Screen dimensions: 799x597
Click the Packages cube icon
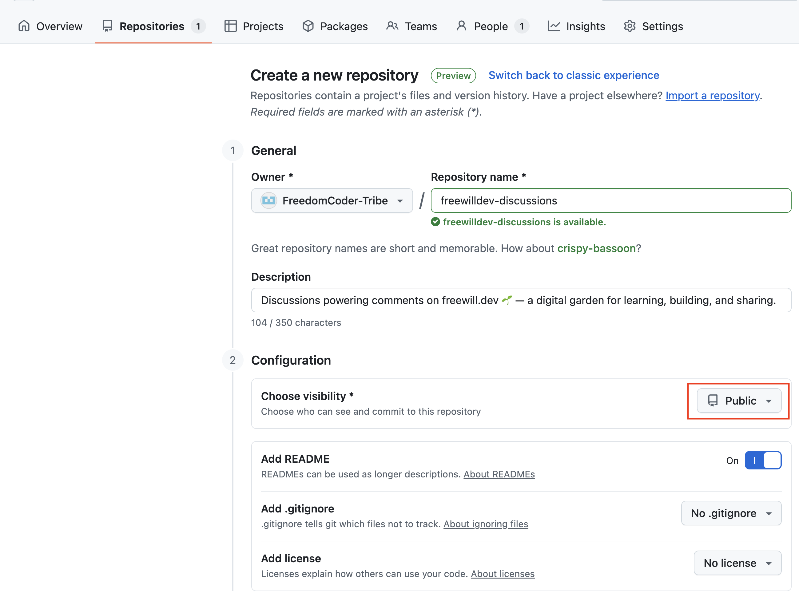(x=308, y=26)
